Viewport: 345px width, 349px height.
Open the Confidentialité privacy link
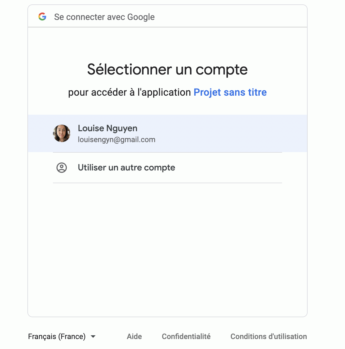[x=186, y=337]
